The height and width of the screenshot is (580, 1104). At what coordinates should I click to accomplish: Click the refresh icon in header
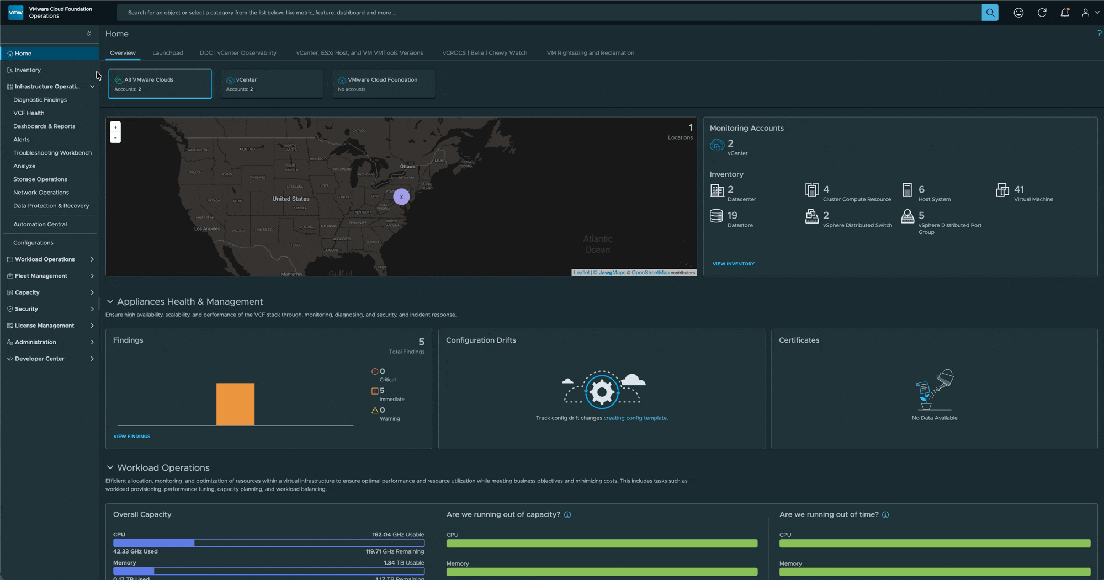tap(1042, 13)
